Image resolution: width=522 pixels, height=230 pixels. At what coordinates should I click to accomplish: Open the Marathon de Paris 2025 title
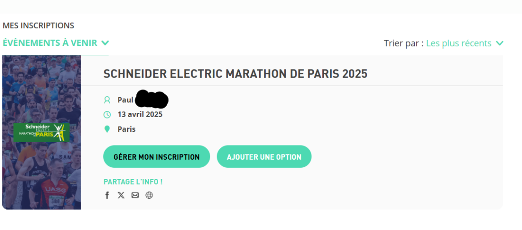pyautogui.click(x=236, y=74)
